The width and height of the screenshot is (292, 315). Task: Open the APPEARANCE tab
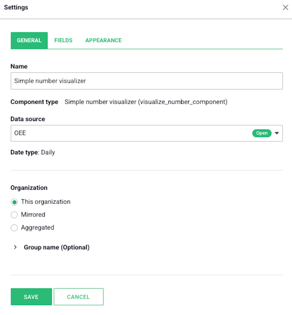click(x=103, y=40)
